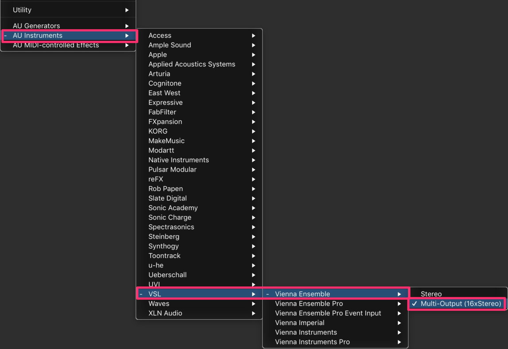Choose FabFilter from the list
508x349 pixels.
click(x=199, y=112)
